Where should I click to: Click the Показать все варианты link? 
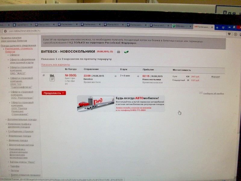(x=55, y=65)
